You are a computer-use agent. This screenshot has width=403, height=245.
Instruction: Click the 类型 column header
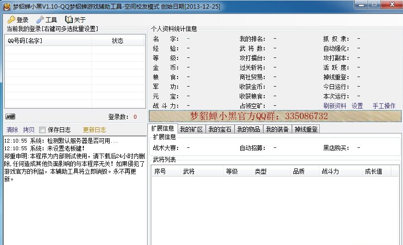[270, 171]
